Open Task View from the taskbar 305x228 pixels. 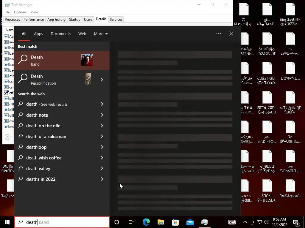131,222
